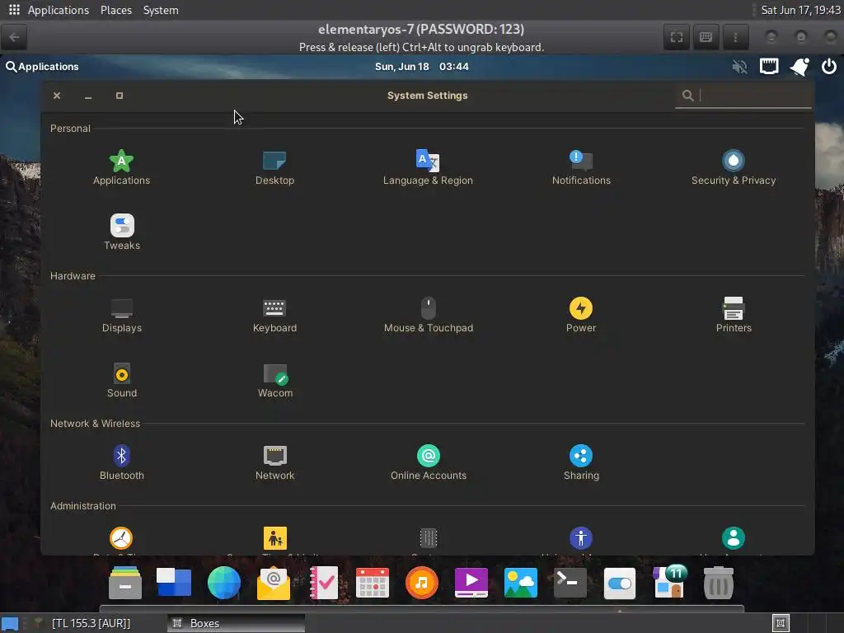
Task: Open Mouse & Touchpad settings
Action: pos(428,316)
